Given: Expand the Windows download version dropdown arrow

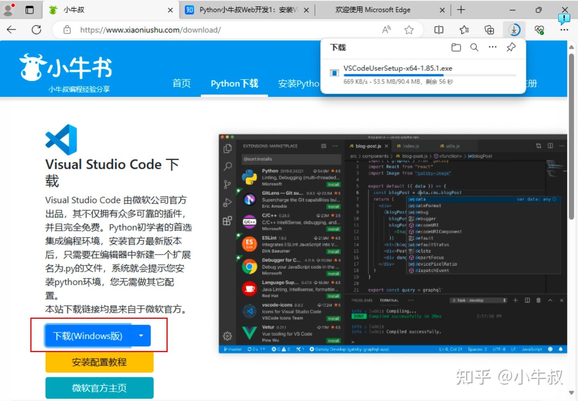Looking at the screenshot, I should [140, 336].
